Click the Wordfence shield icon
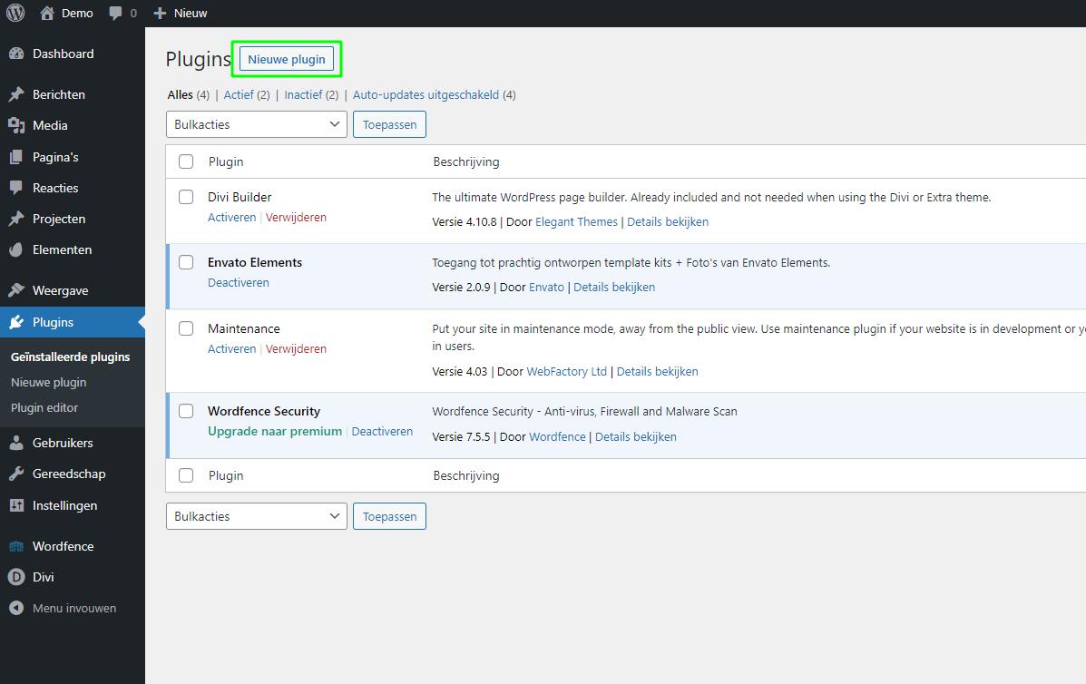The height and width of the screenshot is (684, 1086). [16, 546]
